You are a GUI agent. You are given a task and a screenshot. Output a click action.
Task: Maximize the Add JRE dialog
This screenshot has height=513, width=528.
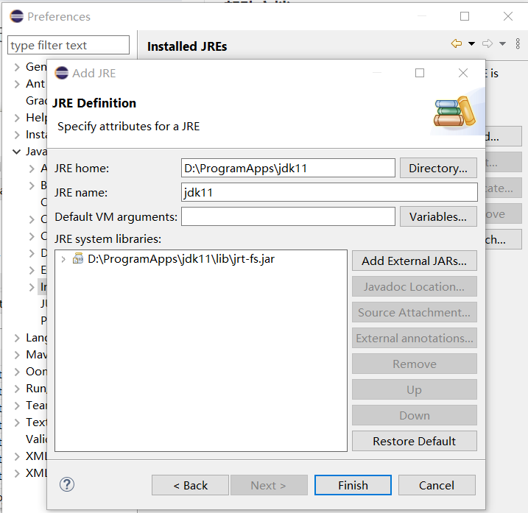click(x=420, y=73)
